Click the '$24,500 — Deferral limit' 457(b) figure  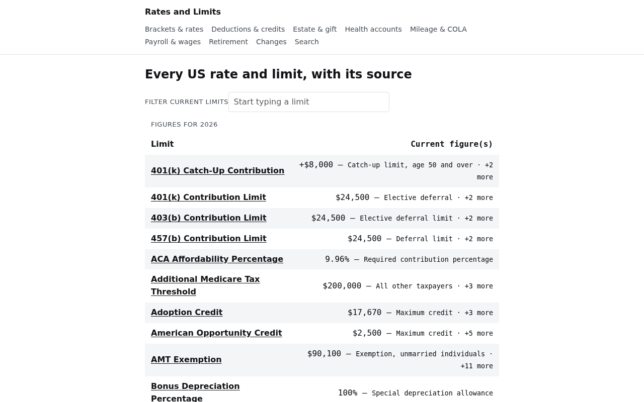click(400, 239)
